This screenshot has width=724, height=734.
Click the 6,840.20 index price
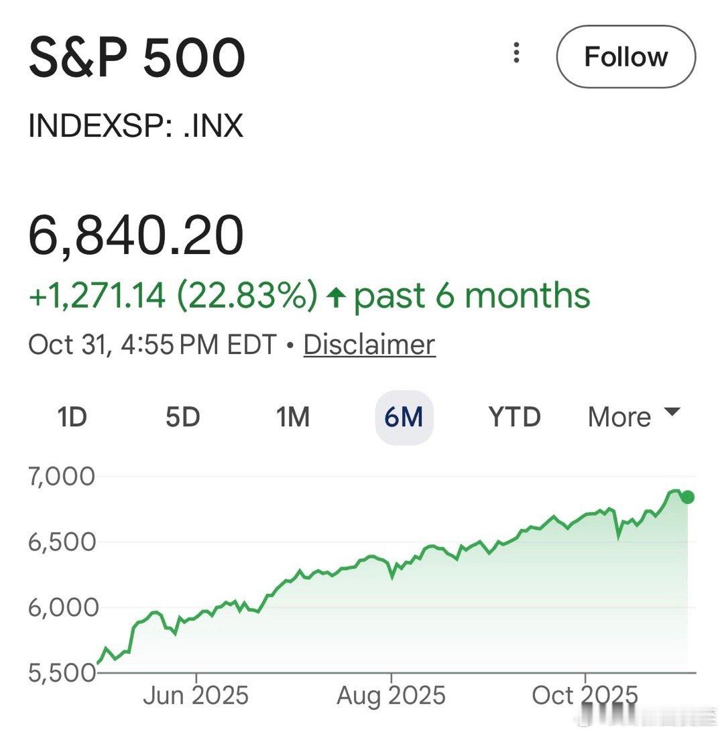[136, 236]
